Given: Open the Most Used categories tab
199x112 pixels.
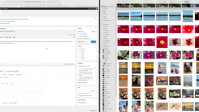Looking at the screenshot, I should coord(88,66).
